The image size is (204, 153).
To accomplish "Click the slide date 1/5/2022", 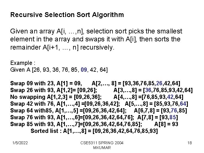I will coord(20,143).
